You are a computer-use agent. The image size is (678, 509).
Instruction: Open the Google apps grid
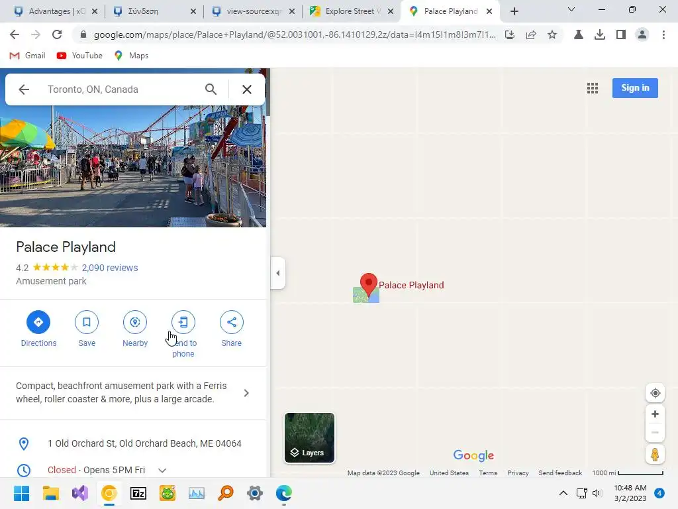pos(593,88)
